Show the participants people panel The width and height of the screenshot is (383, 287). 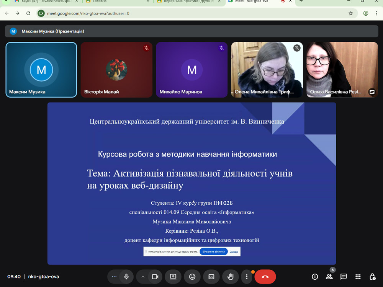(x=329, y=277)
